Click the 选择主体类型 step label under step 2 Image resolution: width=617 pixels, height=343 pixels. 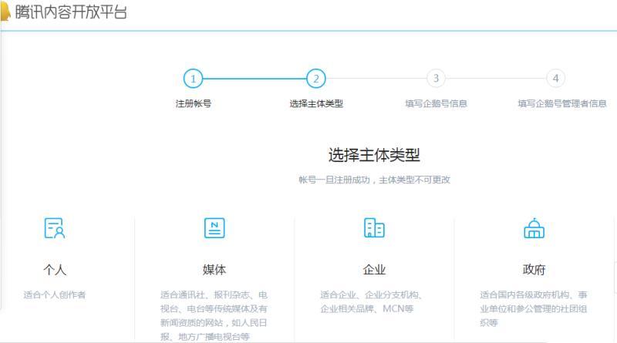point(316,103)
